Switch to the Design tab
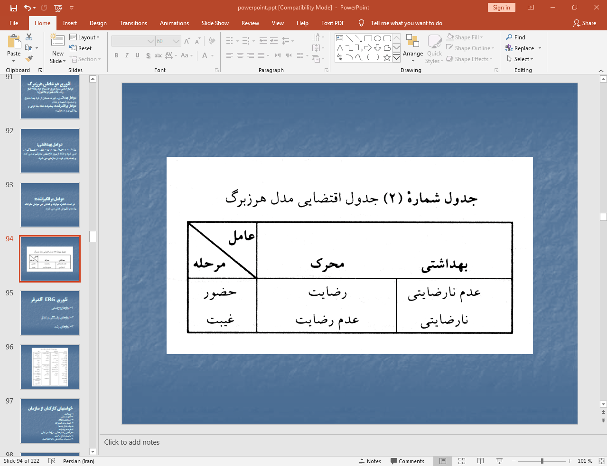Screen dimensions: 607x466 click(98, 23)
